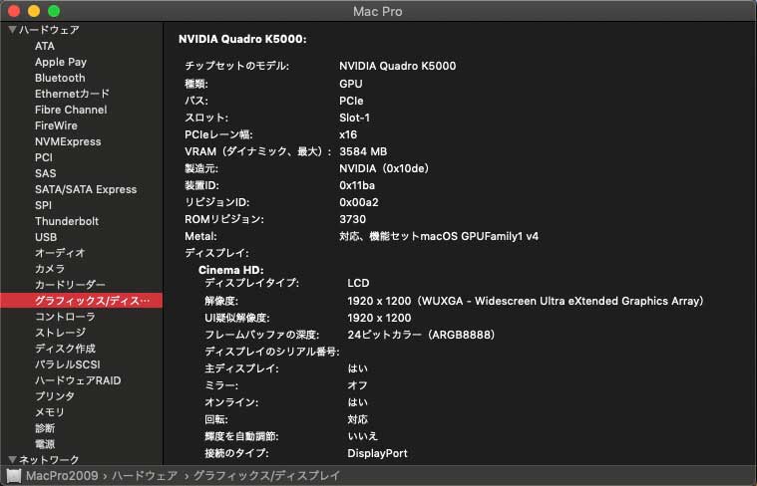Select パラレルSCSI in the sidebar
The width and height of the screenshot is (757, 486).
click(68, 364)
